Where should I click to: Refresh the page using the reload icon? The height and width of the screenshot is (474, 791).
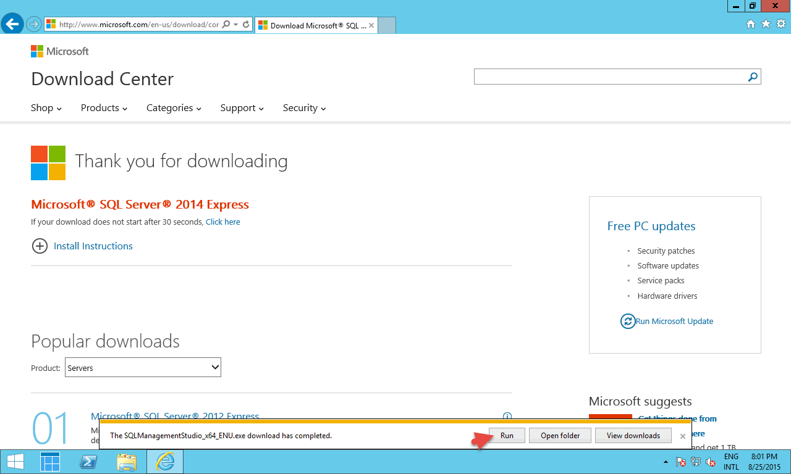click(246, 25)
